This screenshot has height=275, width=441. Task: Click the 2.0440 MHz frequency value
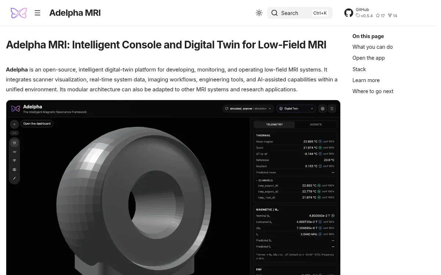pos(309,234)
